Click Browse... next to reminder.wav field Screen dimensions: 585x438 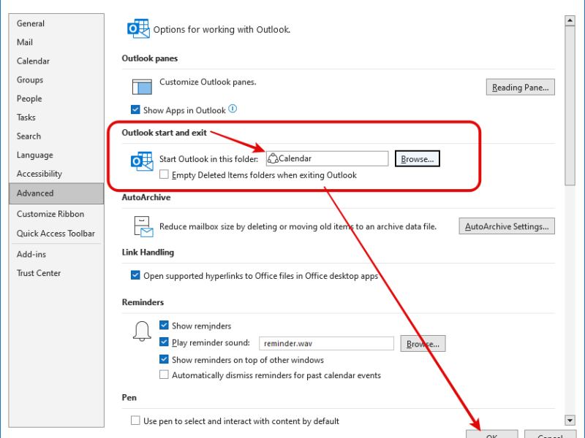click(x=423, y=344)
